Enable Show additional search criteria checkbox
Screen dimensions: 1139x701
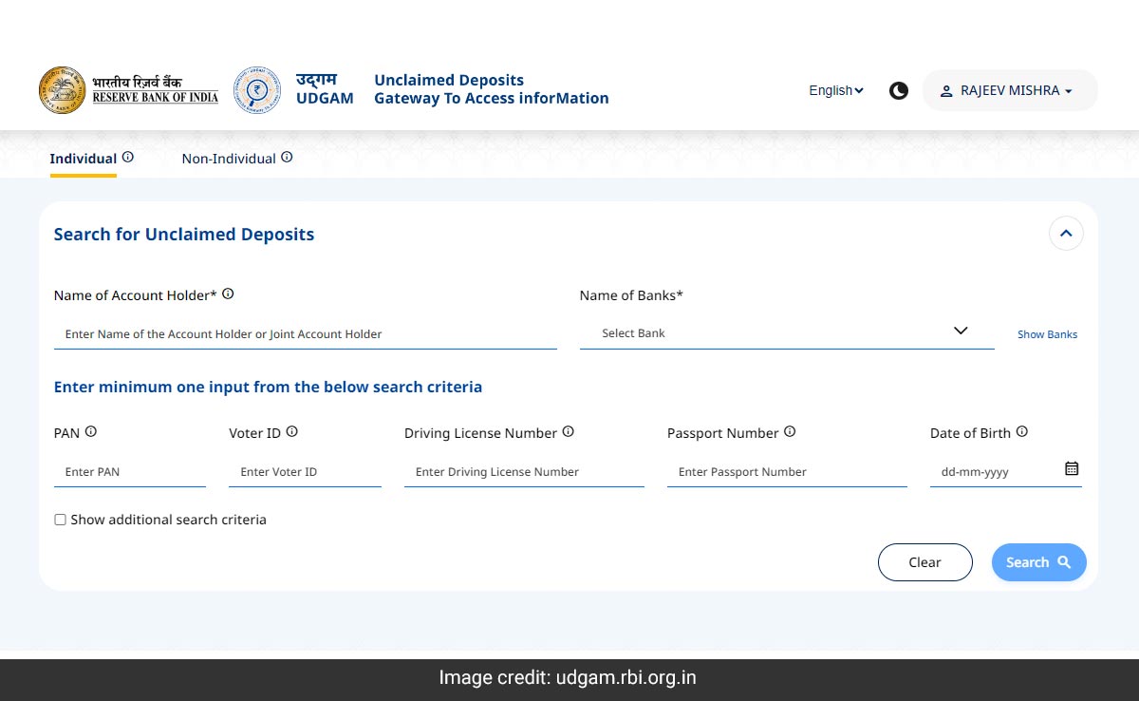(61, 520)
